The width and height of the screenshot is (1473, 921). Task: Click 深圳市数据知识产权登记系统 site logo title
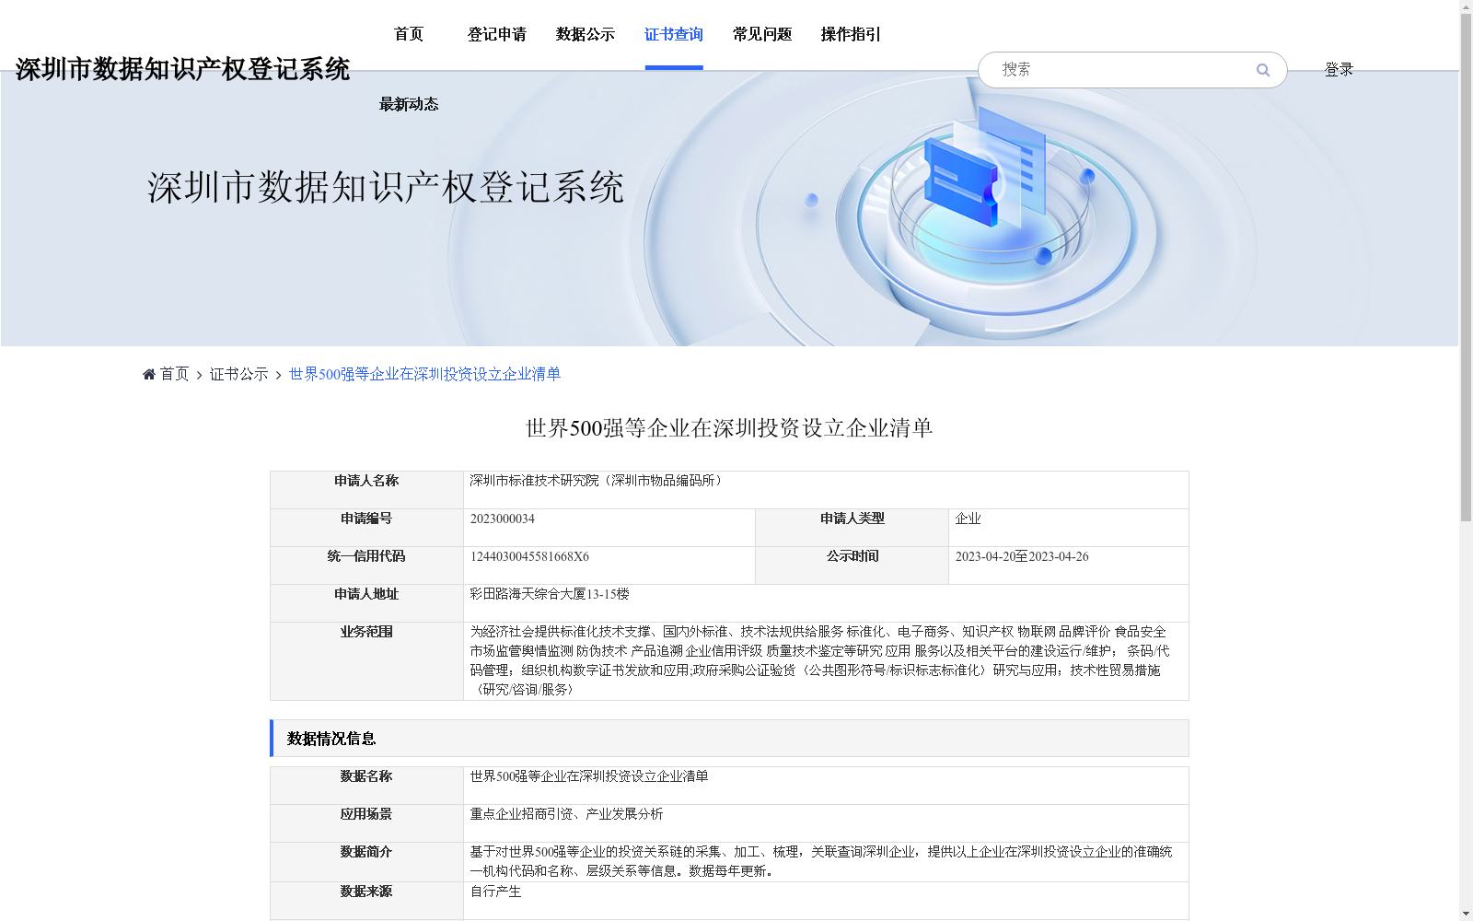[x=182, y=69]
